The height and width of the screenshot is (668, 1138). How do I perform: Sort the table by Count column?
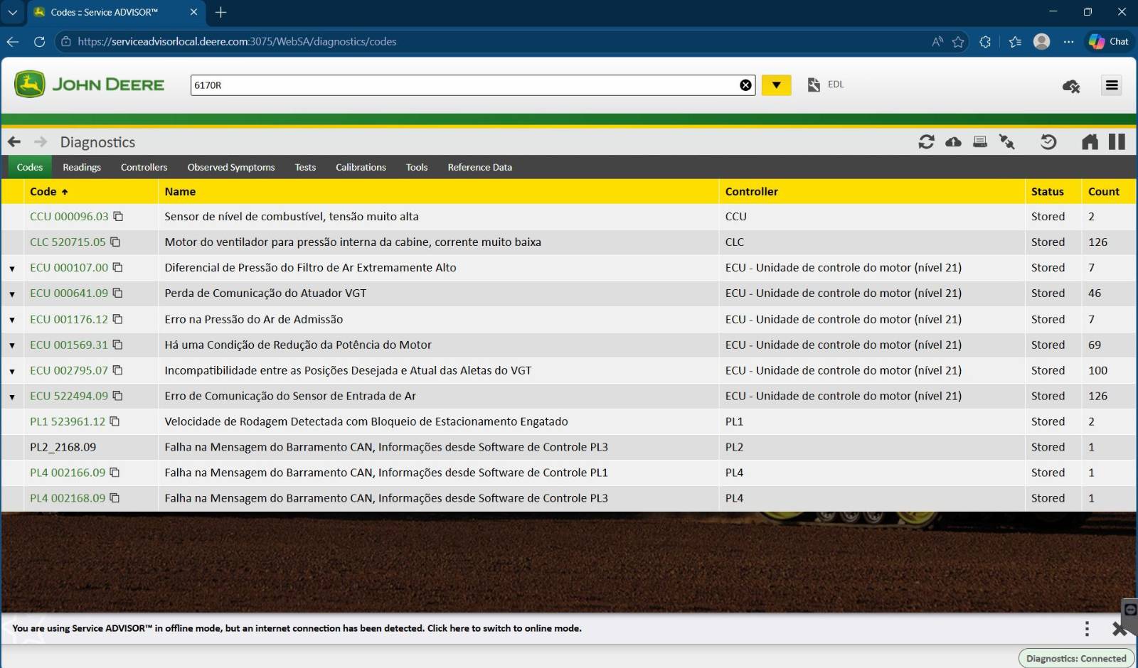(x=1104, y=191)
